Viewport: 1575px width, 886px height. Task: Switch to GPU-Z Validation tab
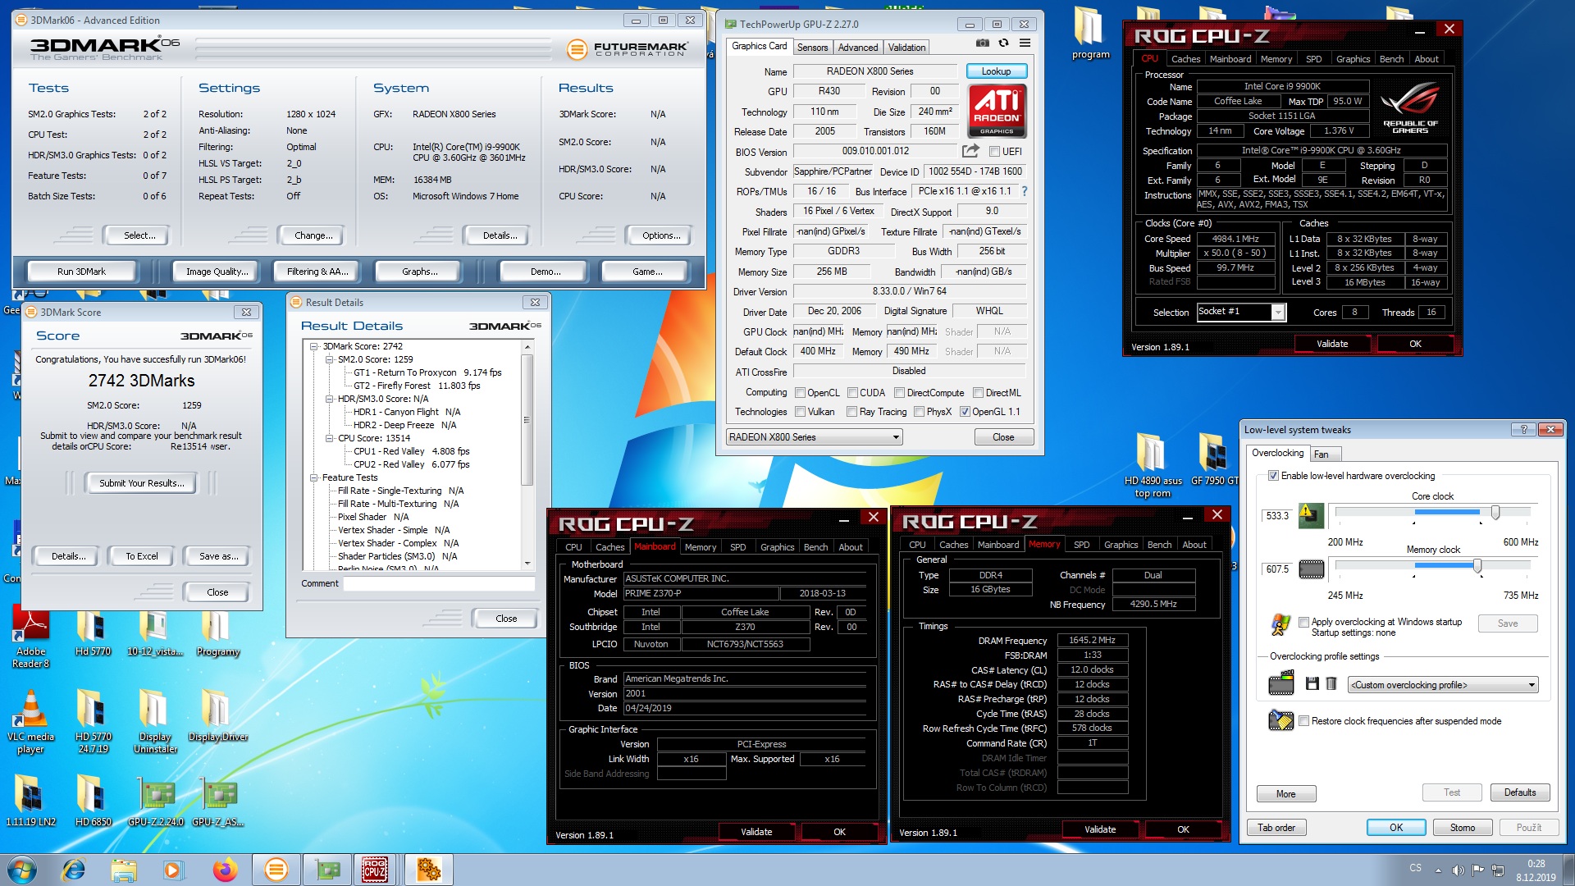pyautogui.click(x=906, y=48)
